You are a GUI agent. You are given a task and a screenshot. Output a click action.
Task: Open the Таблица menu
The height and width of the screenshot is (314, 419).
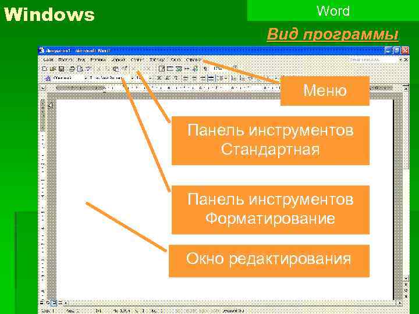(x=157, y=59)
